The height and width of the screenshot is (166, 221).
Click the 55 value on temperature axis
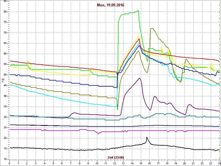5,64
